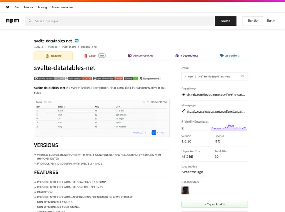The height and width of the screenshot is (212, 285).
Task: Click the magnifier icon in search bar
Action: pos(31,21)
